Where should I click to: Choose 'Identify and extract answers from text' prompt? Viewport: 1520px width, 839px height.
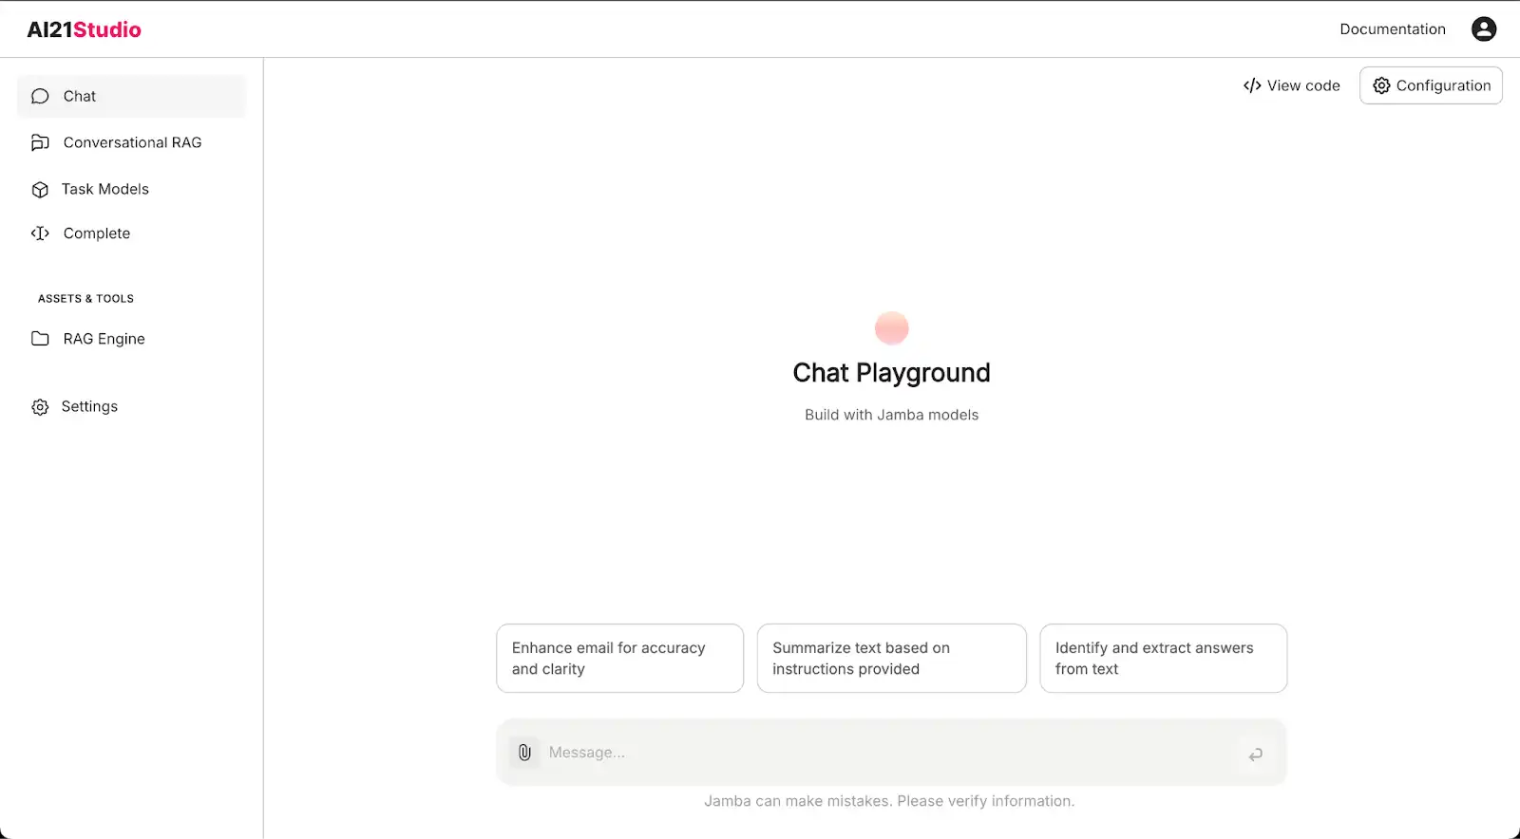click(1163, 659)
